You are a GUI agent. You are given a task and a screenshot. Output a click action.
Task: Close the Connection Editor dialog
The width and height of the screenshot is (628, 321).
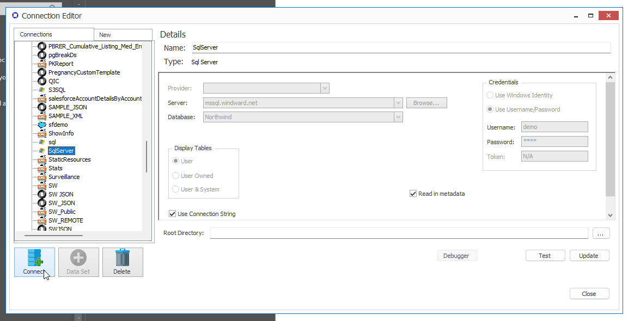589,294
